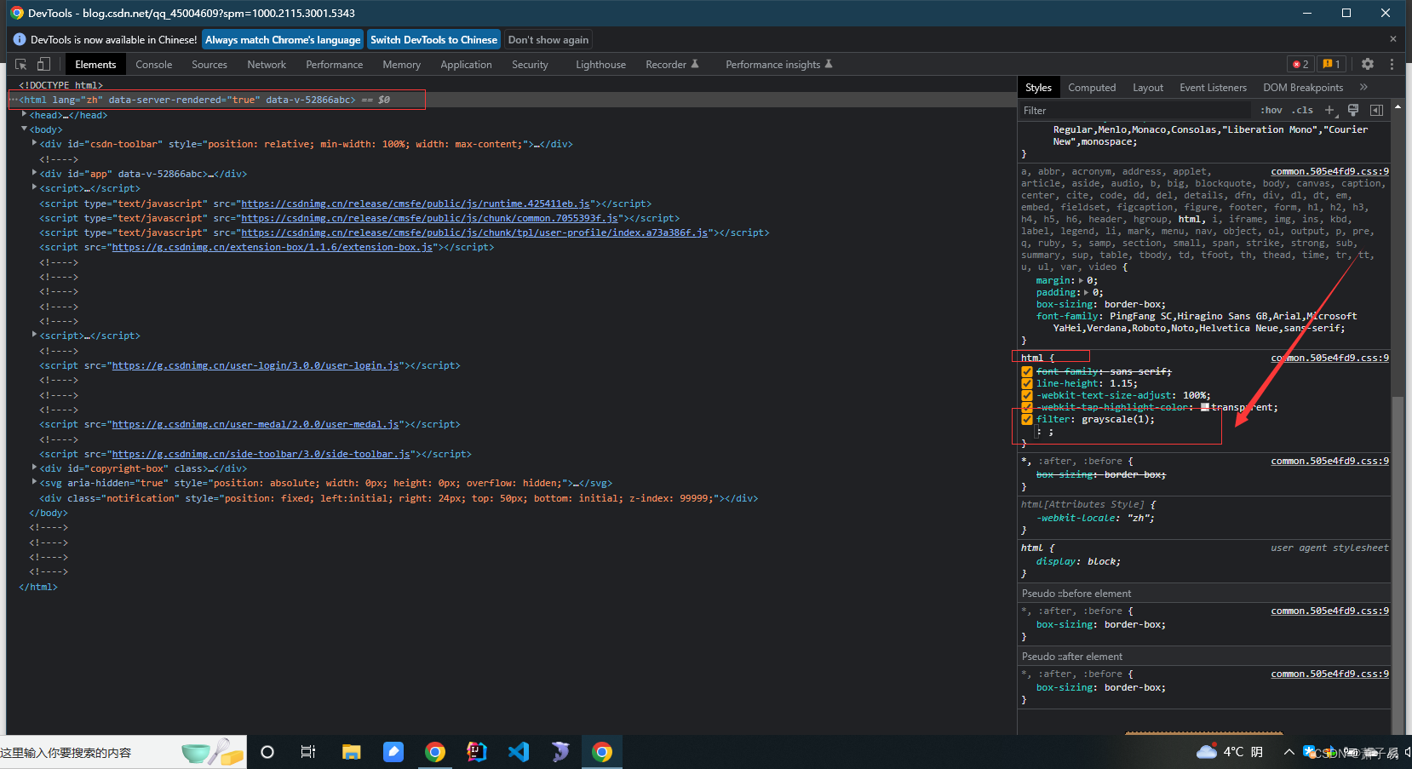Image resolution: width=1412 pixels, height=769 pixels.
Task: Open the red errors count badge
Action: 1300,64
